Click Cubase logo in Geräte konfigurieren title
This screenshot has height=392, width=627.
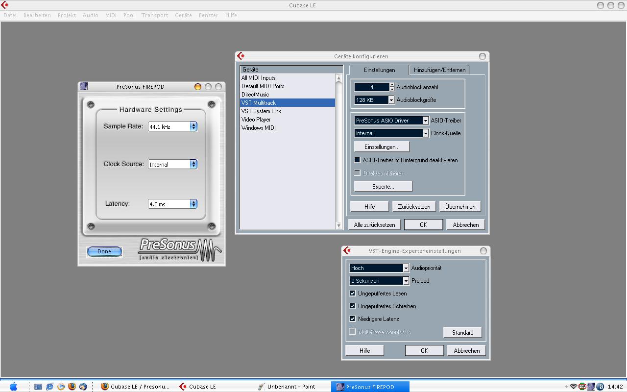tap(241, 56)
